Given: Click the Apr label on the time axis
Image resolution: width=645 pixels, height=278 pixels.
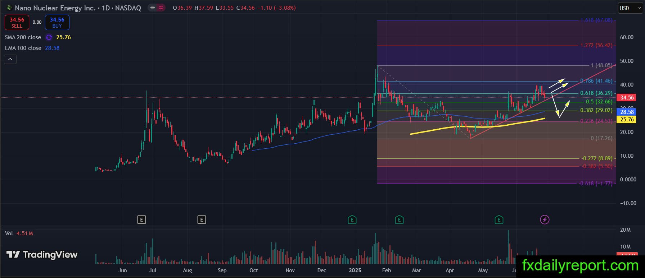Looking at the screenshot, I should [x=450, y=270].
